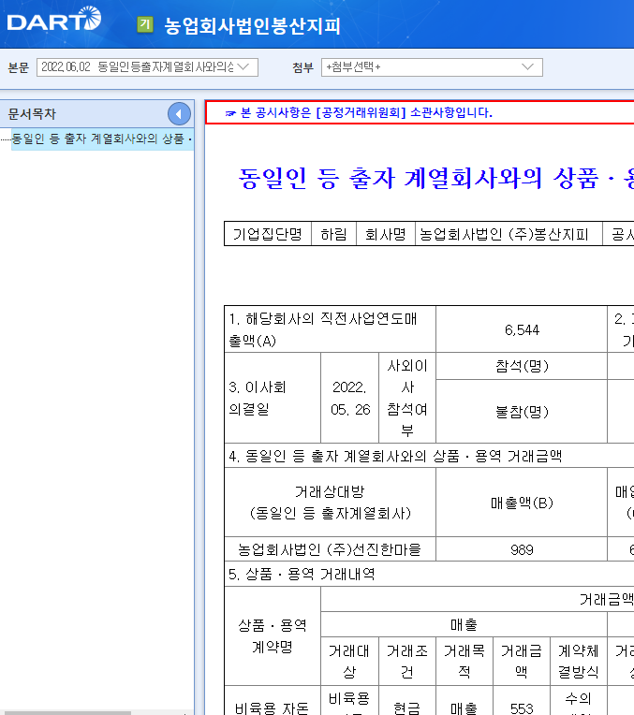Click the DART logo
This screenshot has width=634, height=715.
(x=54, y=19)
